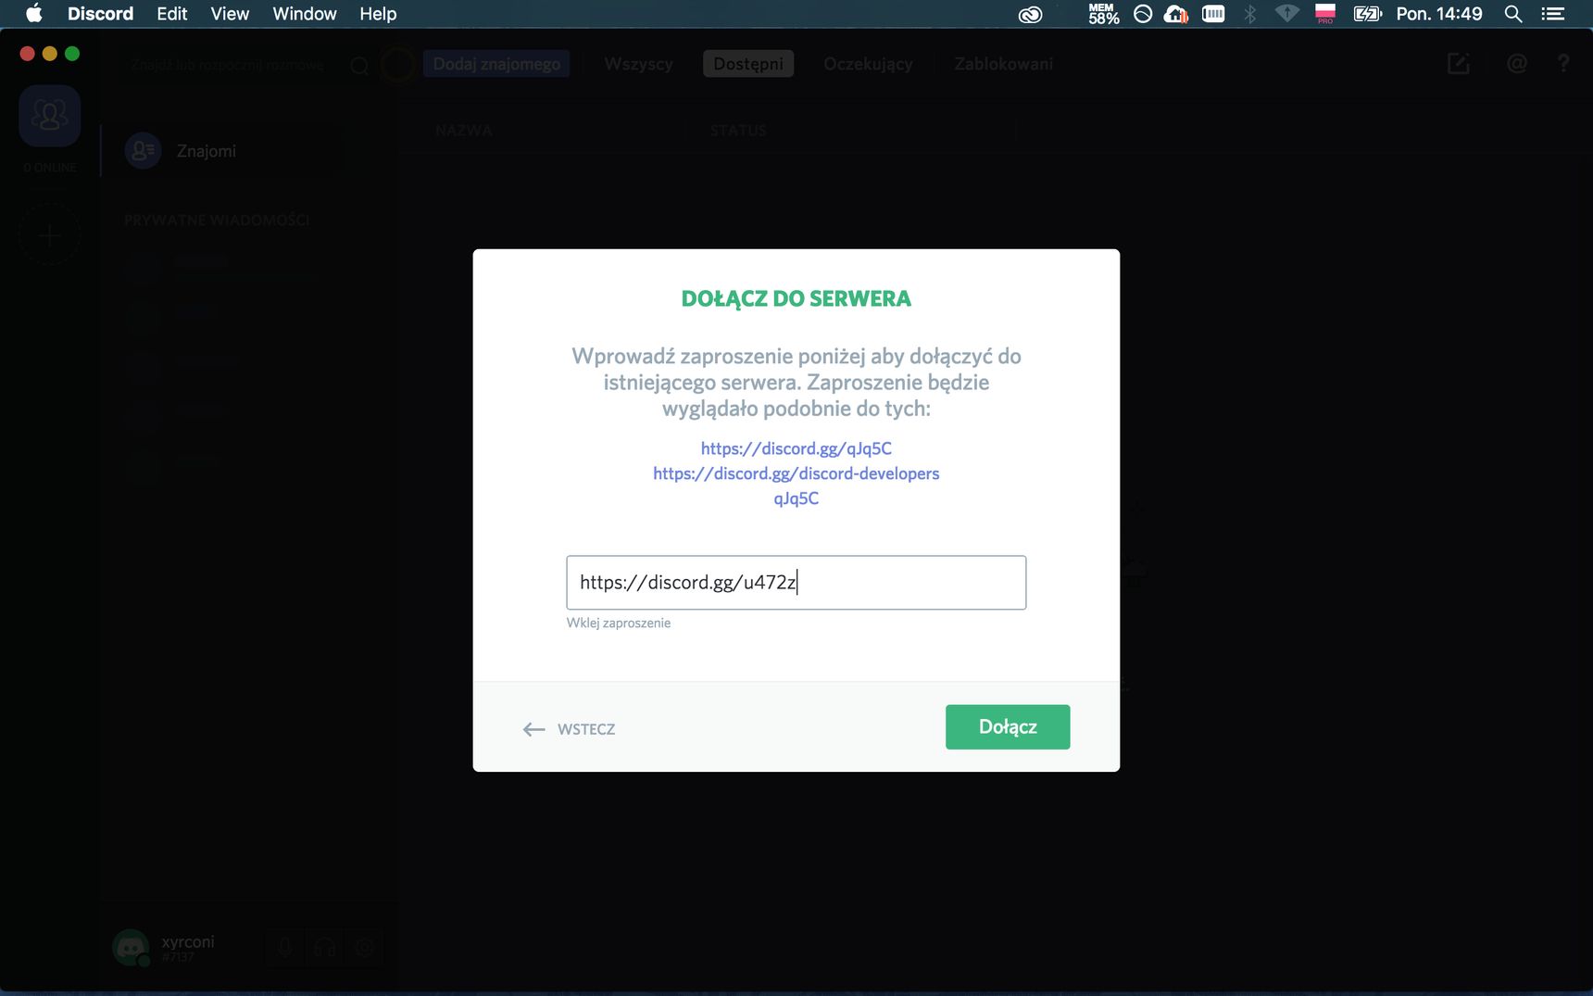
Task: Click the MEM 58% memory indicator
Action: (x=1103, y=14)
